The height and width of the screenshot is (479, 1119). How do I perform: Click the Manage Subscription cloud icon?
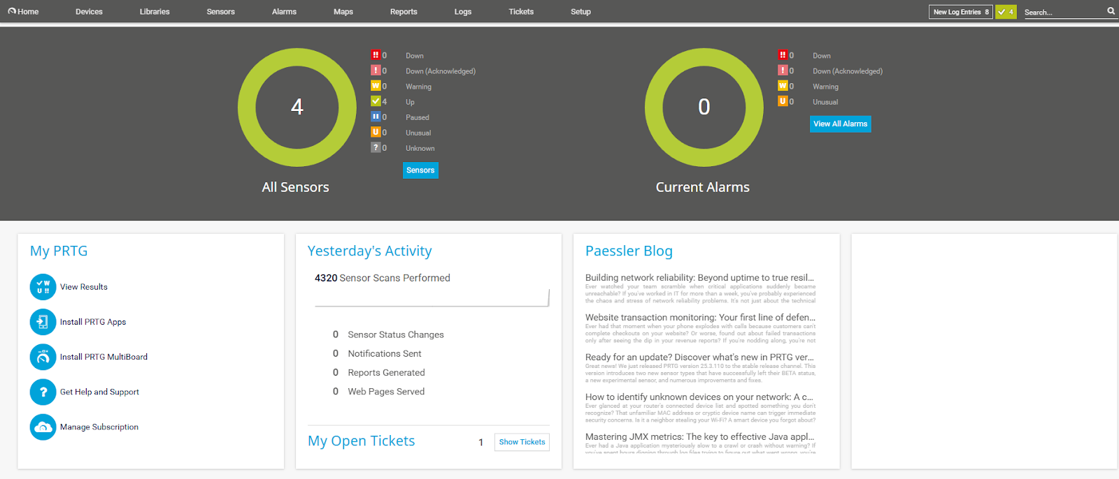(43, 427)
